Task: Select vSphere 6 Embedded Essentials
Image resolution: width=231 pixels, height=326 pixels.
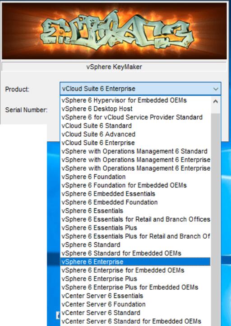Action: 135,194
